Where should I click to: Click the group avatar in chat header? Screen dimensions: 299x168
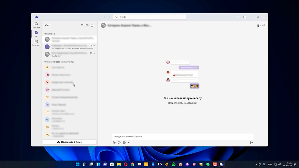point(103,25)
